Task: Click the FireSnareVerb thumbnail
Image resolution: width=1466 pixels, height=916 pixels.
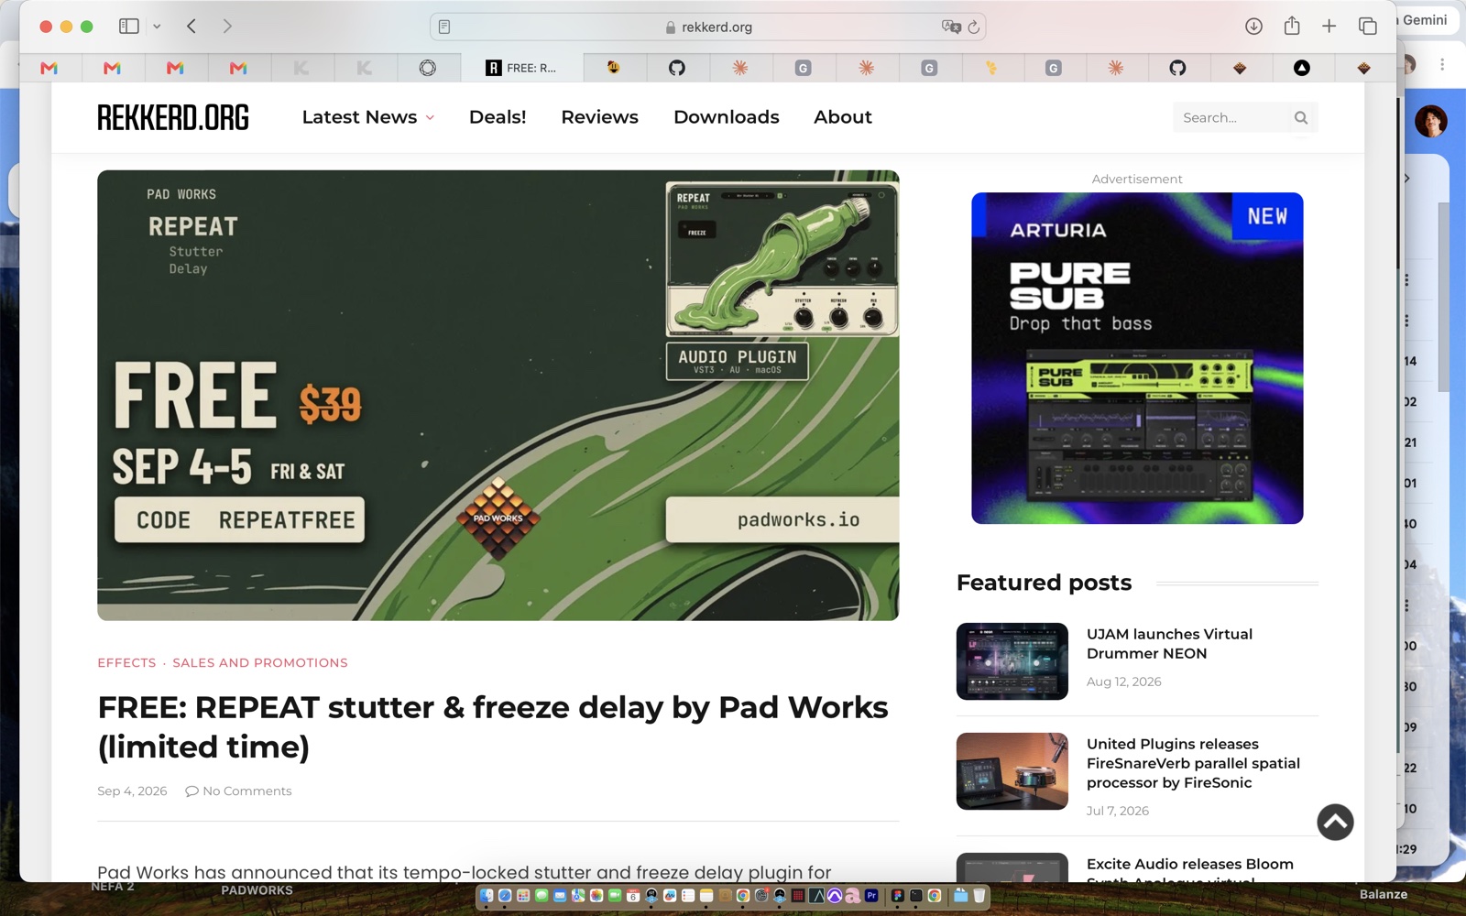Action: point(1012,771)
